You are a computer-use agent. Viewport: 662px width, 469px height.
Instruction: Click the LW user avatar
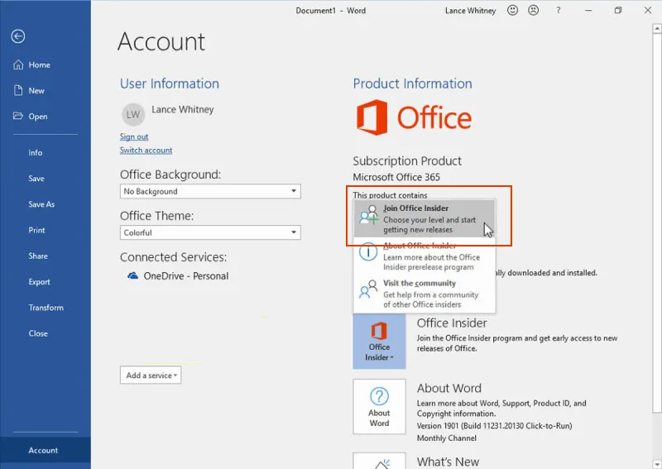(133, 114)
